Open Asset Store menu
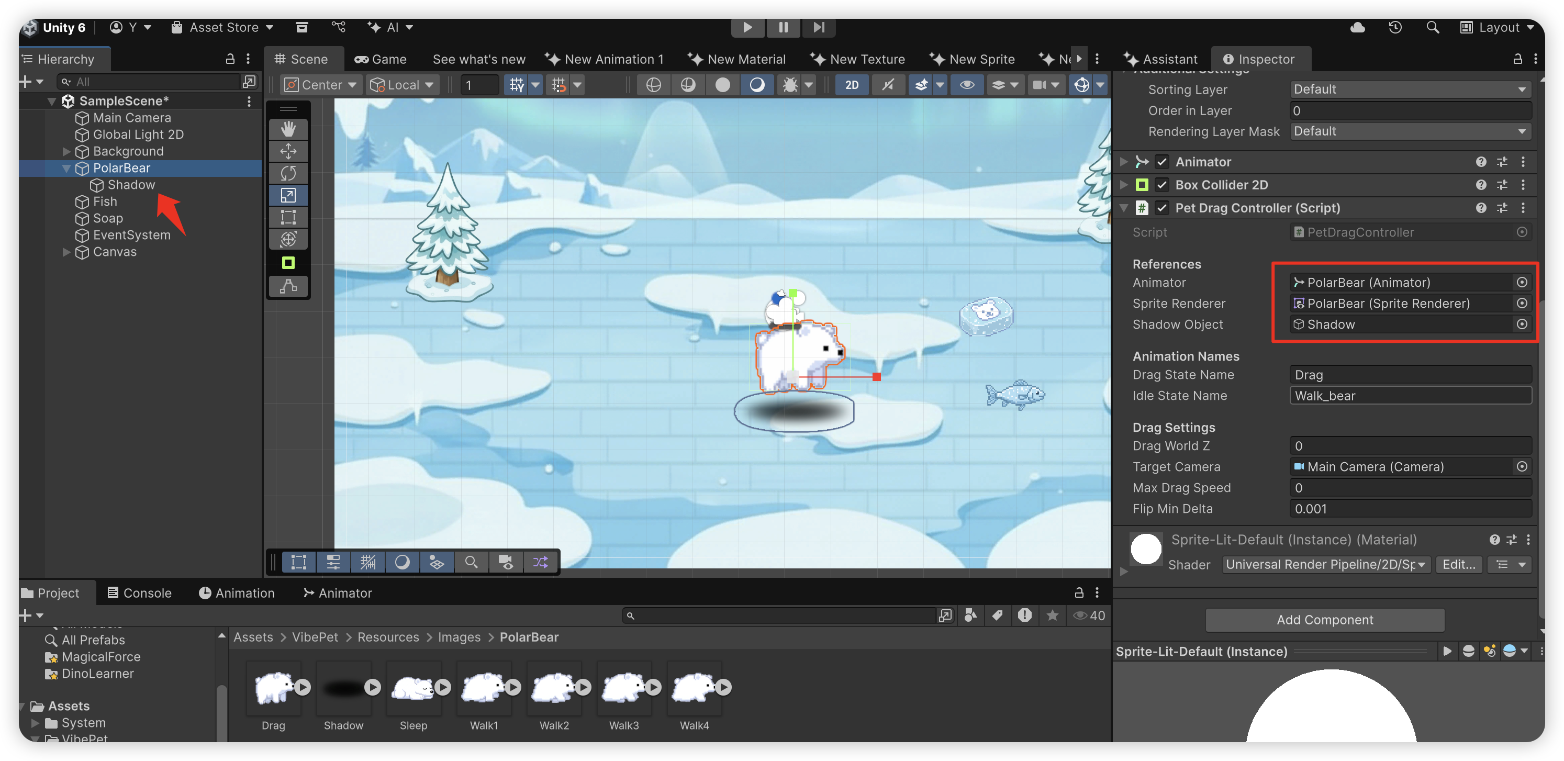The height and width of the screenshot is (761, 1564). click(x=222, y=27)
